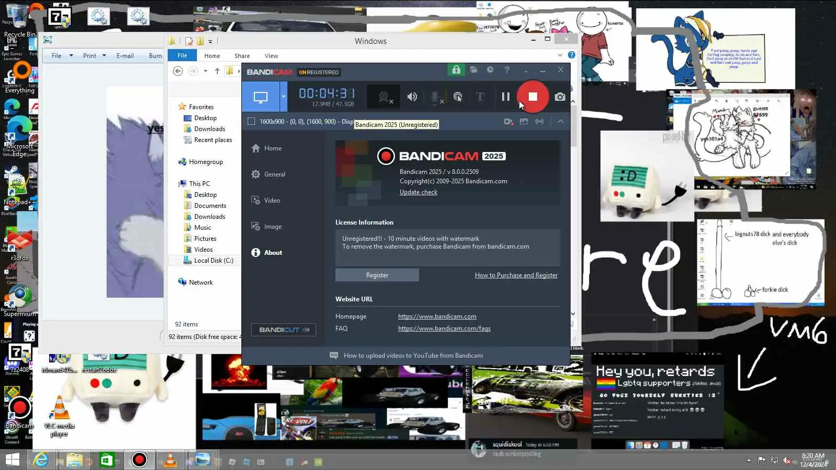Collapse the Bandicam settings panel
836x470 pixels.
click(x=560, y=121)
